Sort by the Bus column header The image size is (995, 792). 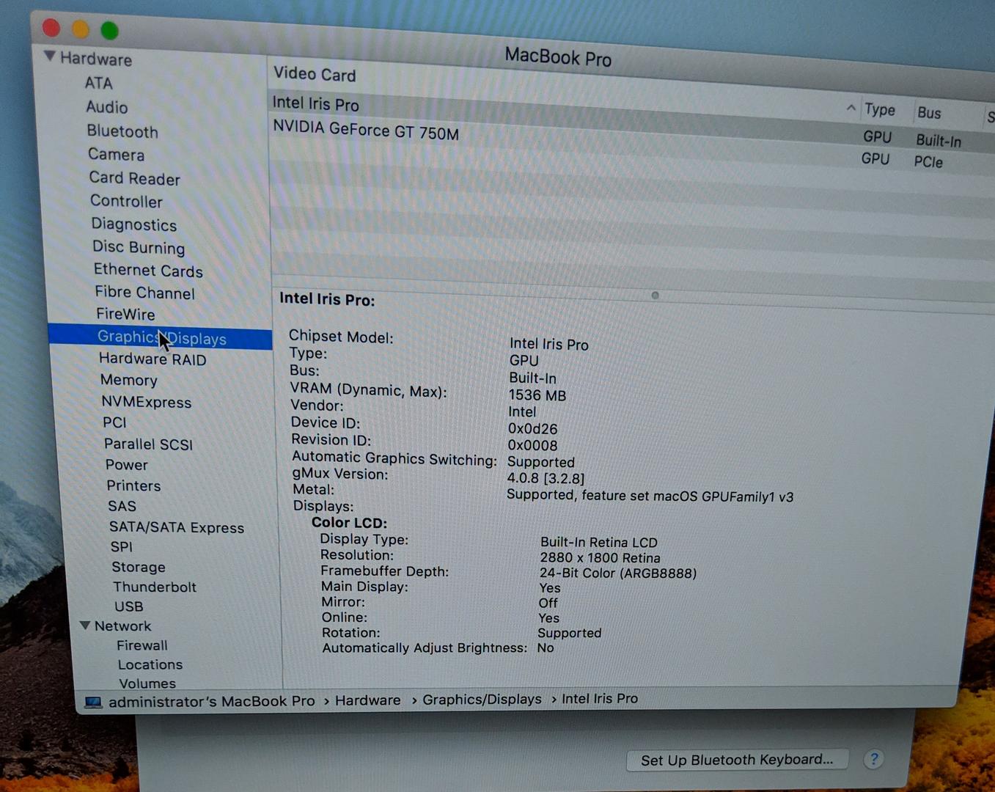929,112
